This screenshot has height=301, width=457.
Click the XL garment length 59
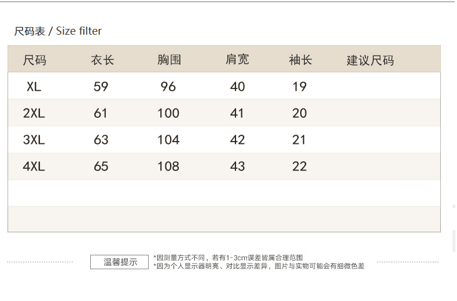coord(101,87)
